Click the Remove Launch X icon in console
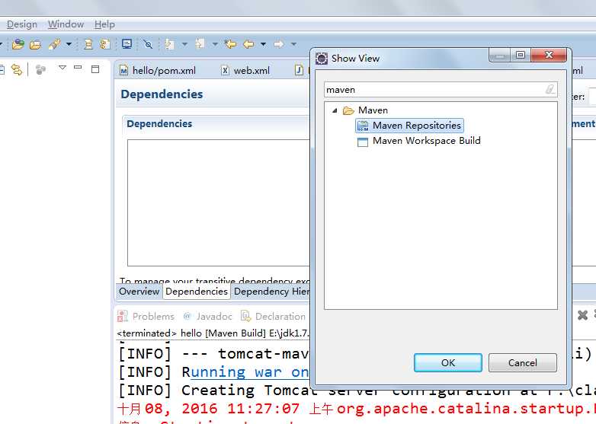 pyautogui.click(x=582, y=315)
